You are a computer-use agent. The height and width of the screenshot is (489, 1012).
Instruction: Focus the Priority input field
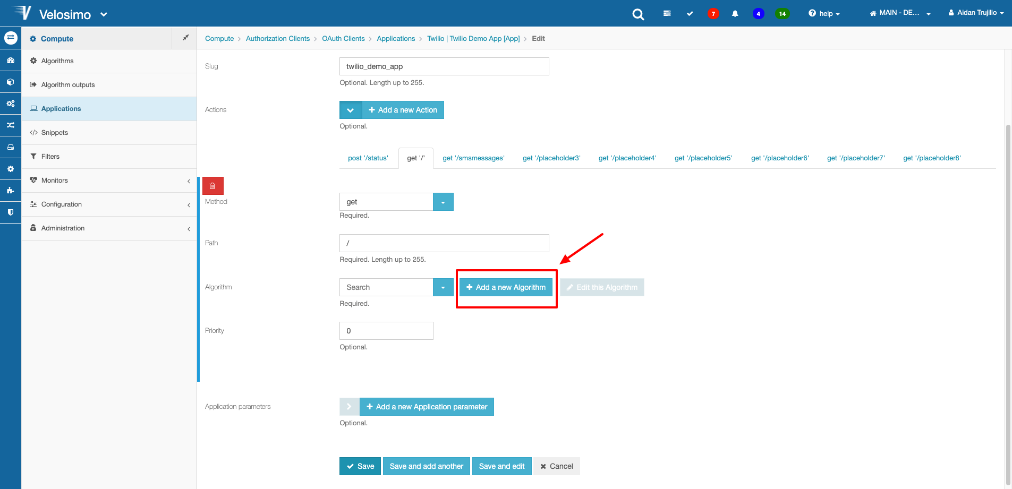click(386, 331)
